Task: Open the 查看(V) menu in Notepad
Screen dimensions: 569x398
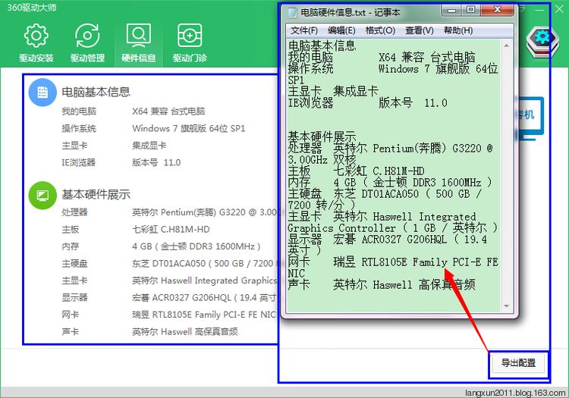Action: tap(419, 30)
